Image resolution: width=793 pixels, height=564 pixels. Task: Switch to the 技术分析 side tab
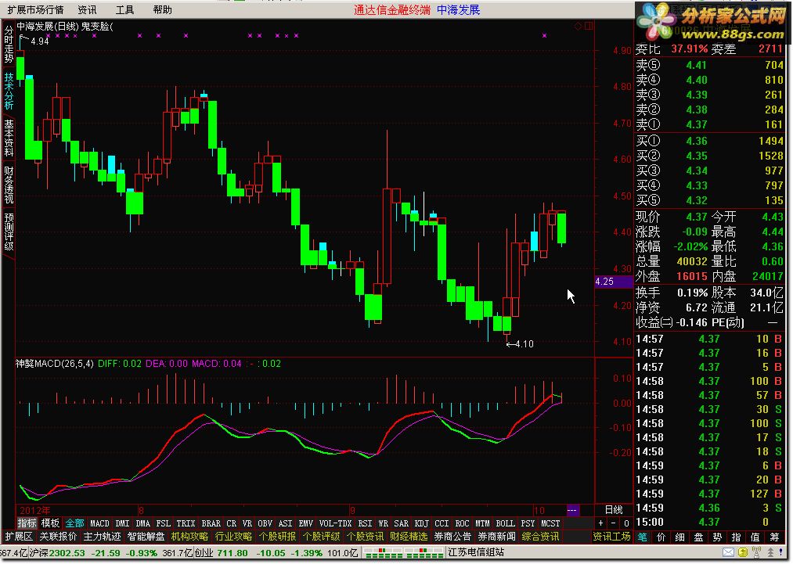point(9,92)
